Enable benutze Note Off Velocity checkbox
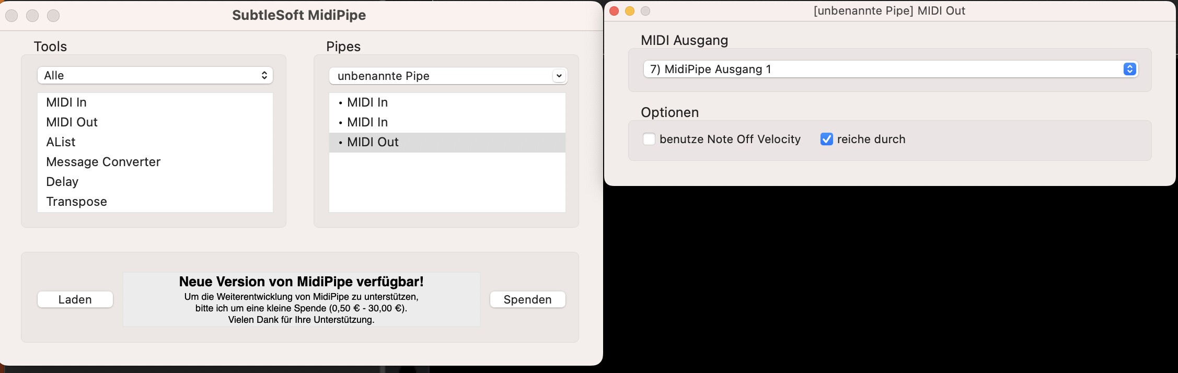 coord(649,139)
